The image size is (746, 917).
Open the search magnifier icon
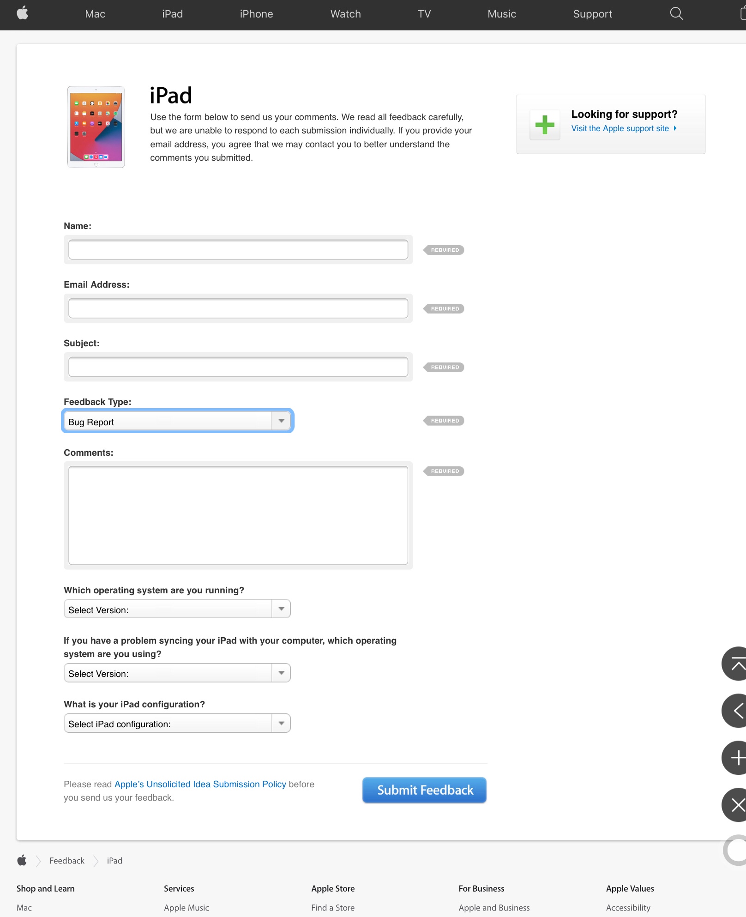(676, 14)
